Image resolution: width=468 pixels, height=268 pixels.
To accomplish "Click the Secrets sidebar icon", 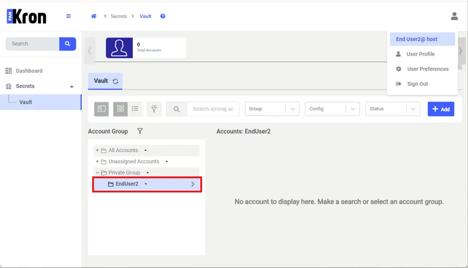I will pos(8,86).
